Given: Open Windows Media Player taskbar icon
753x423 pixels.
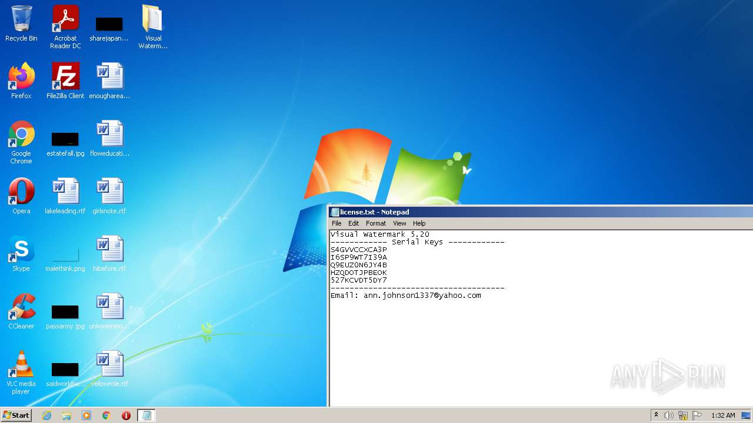Looking at the screenshot, I should 86,415.
